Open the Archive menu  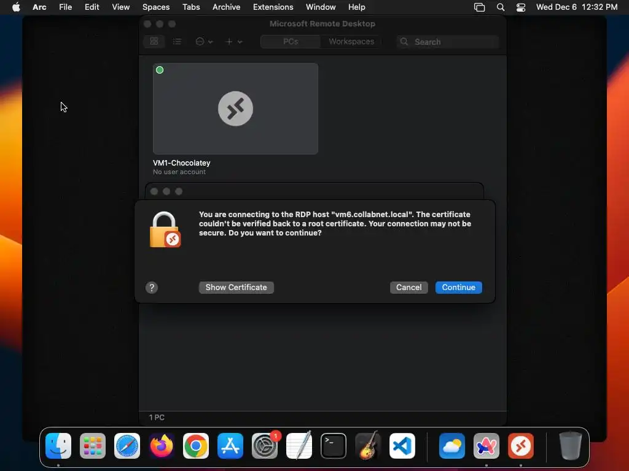click(226, 7)
